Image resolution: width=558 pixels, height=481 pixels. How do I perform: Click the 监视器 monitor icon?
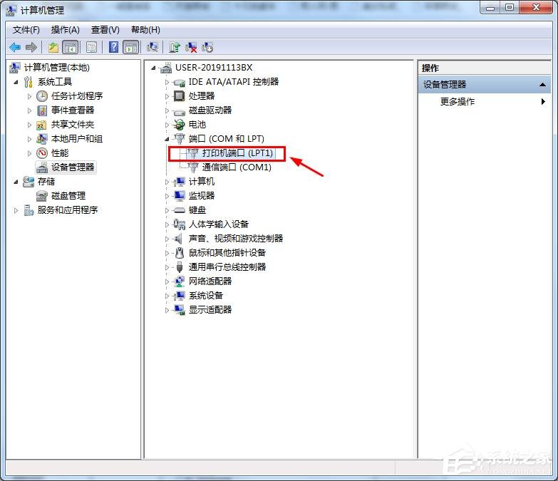tap(179, 196)
